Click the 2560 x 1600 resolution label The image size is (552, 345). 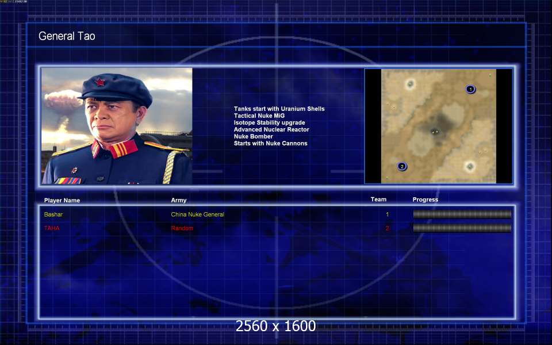tap(275, 326)
